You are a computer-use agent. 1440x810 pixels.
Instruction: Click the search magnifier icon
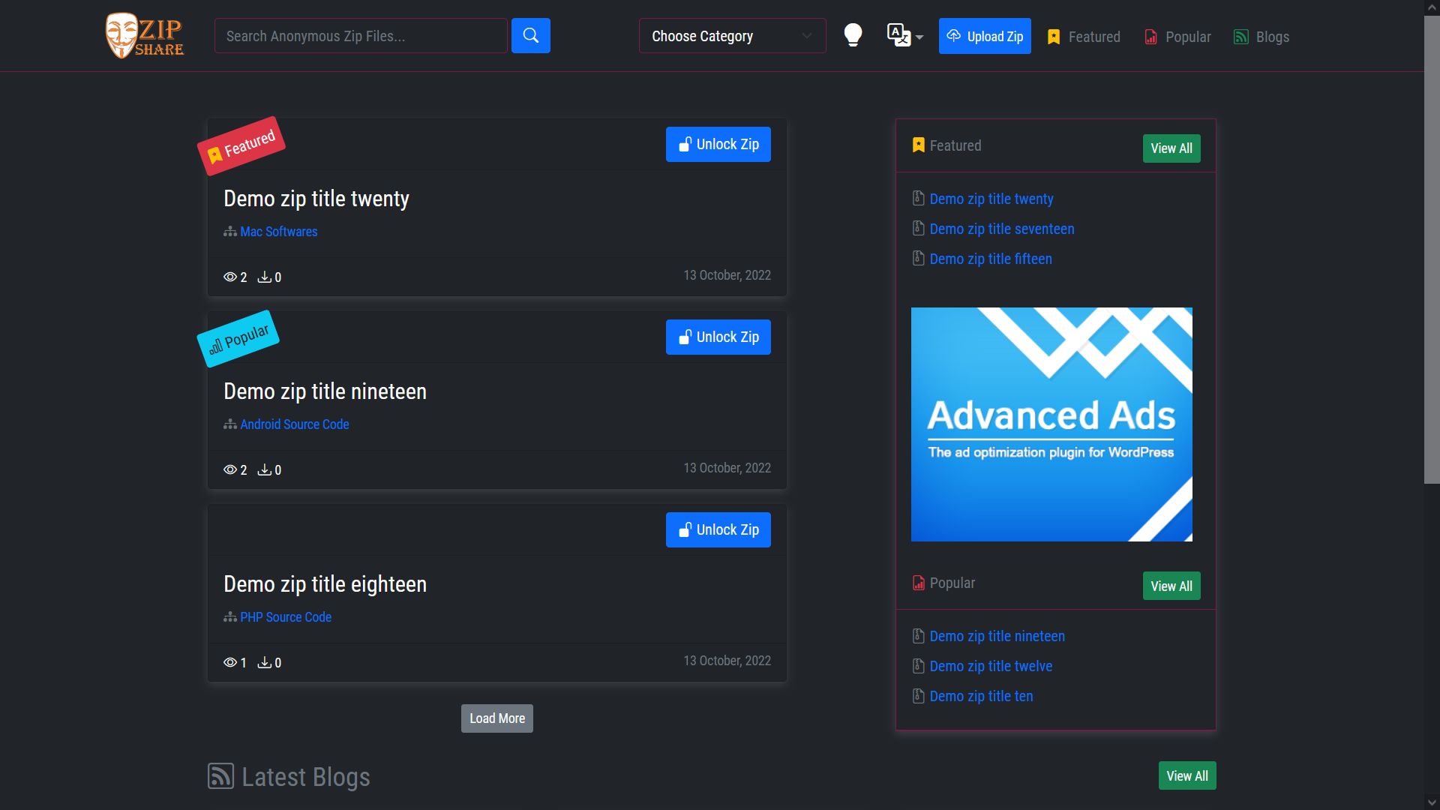tap(531, 35)
